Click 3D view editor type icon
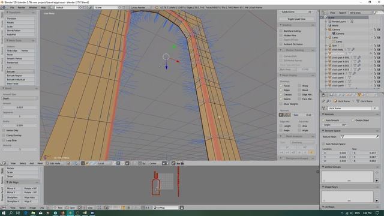The width and height of the screenshot is (384, 216). coord(4,163)
